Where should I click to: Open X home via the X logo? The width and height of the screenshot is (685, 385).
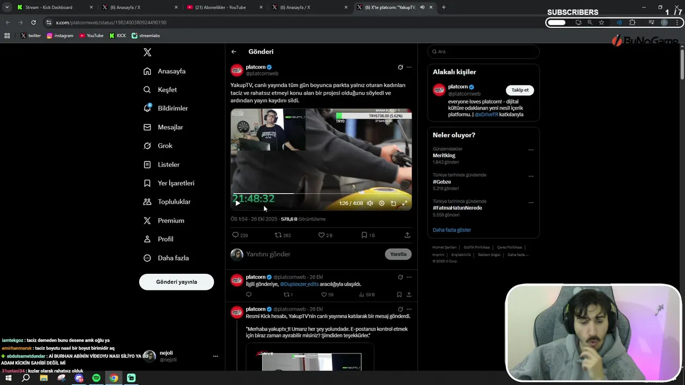click(147, 52)
